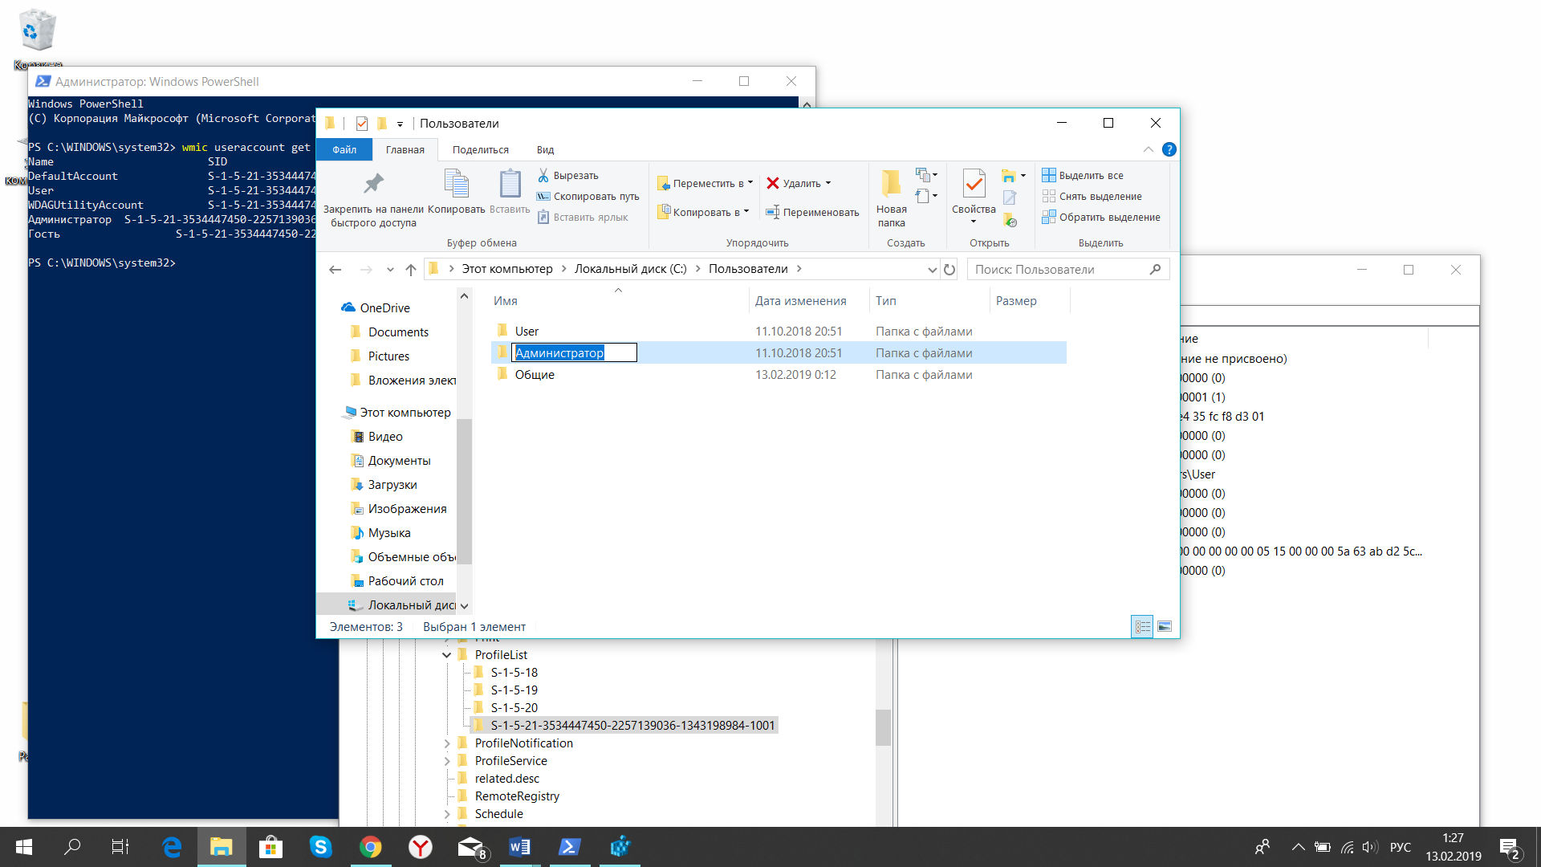The height and width of the screenshot is (867, 1541).
Task: Click the list view icon bottom-right of Explorer
Action: 1142,625
